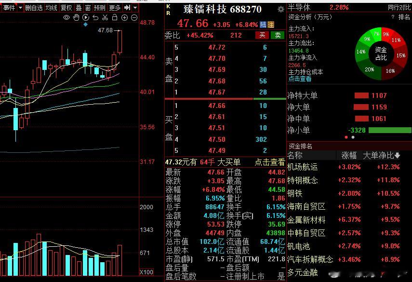Click the 叠 overlay button
This screenshot has width=412, height=282.
click(x=79, y=8)
